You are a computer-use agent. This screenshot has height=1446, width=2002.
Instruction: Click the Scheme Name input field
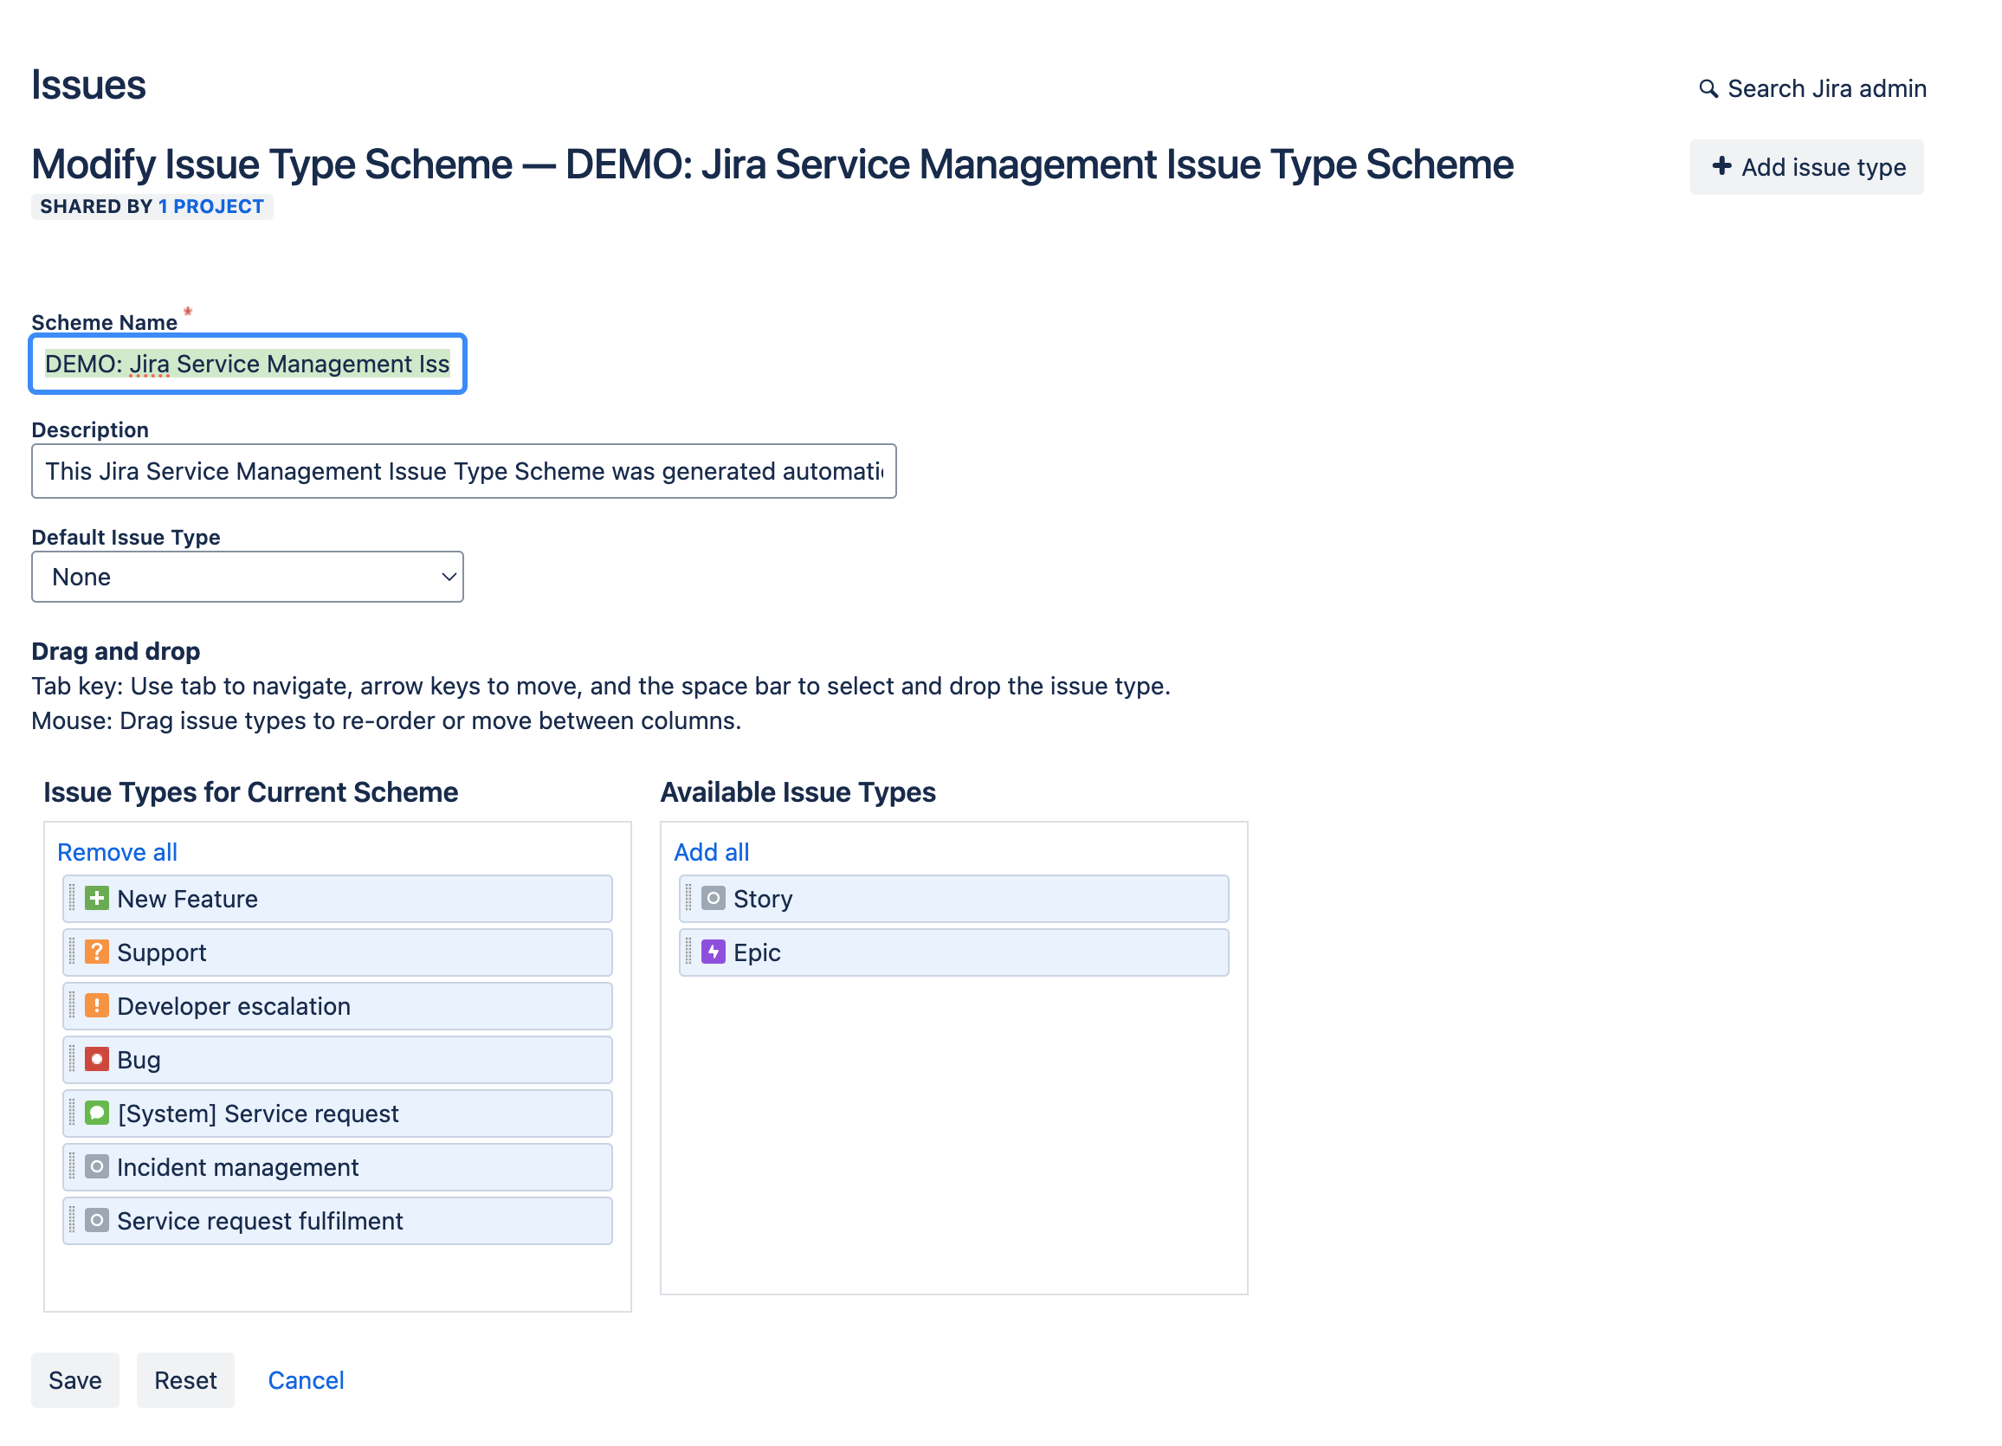point(247,364)
